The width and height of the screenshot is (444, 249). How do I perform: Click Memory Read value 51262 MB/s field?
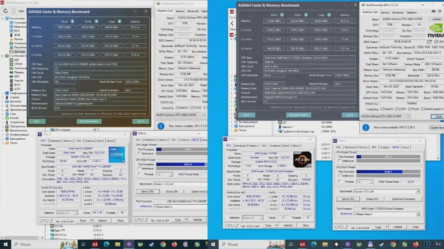[x=274, y=21]
